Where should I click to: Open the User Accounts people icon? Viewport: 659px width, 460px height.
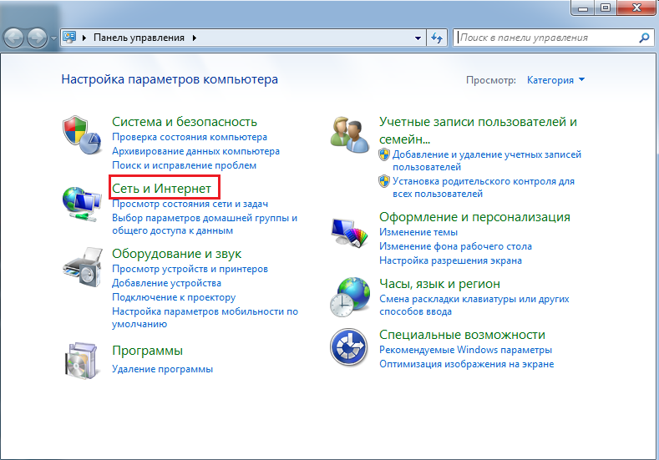pyautogui.click(x=350, y=135)
